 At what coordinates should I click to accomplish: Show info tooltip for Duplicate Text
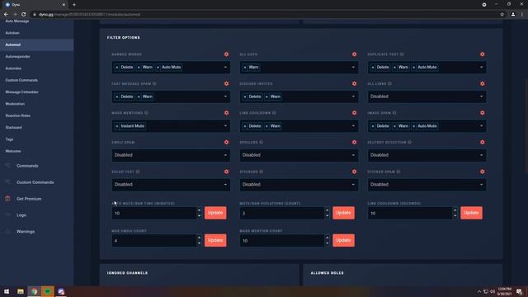point(402,54)
